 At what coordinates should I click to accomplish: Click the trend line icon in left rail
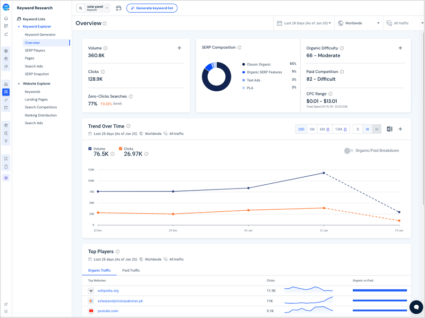point(6,34)
